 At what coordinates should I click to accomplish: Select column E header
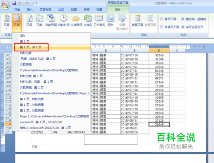coord(134,51)
